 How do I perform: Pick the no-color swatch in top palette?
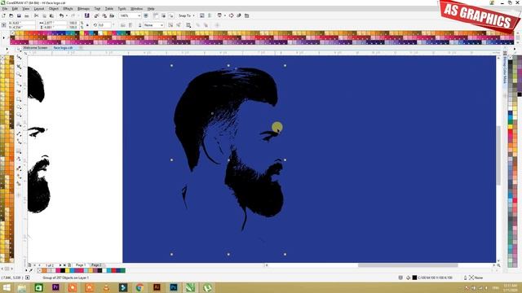12,33
